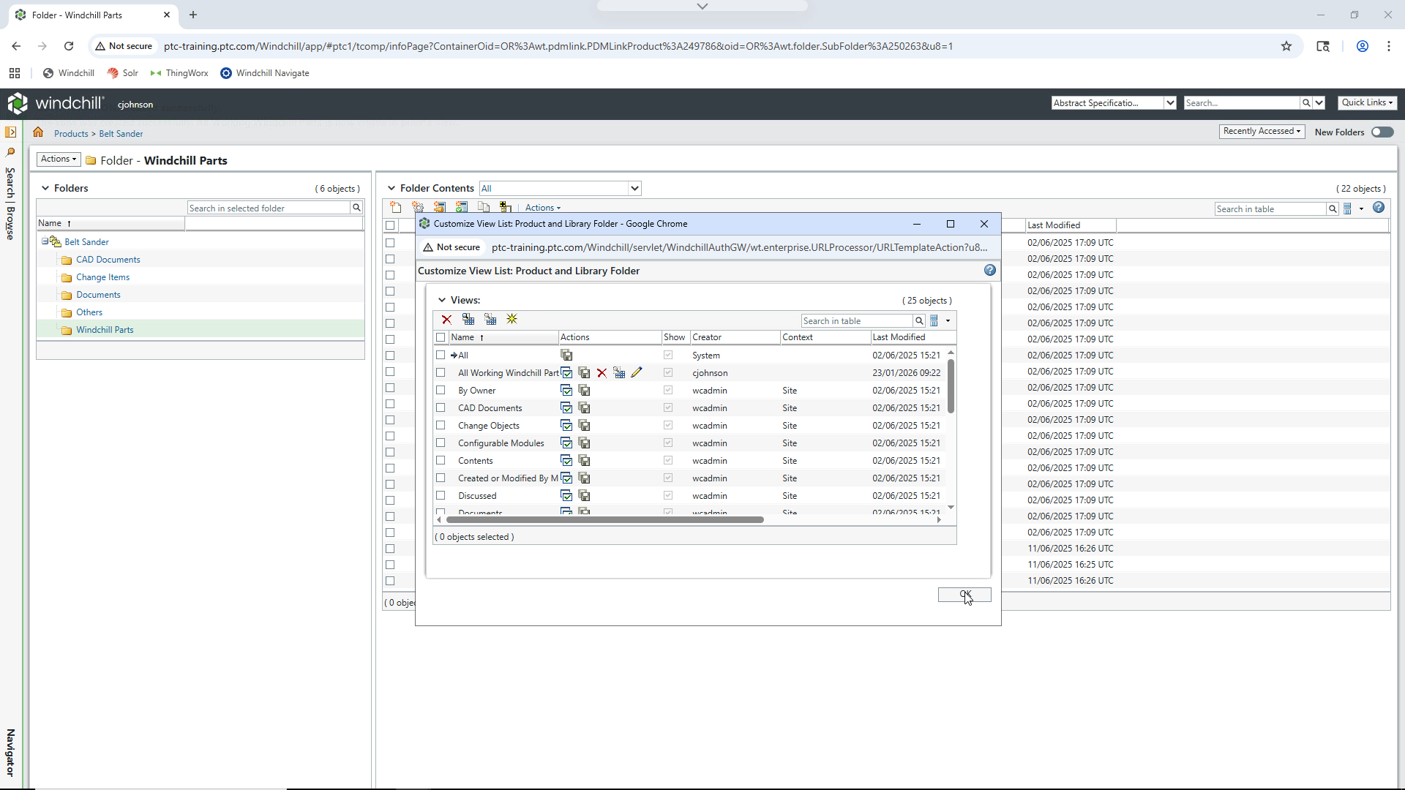Viewport: 1405px width, 790px height.
Task: Click the Windchill logo in header
Action: coord(56,103)
